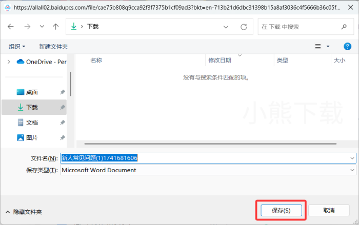359x225 pixels.
Task: Expand the address bar history dropdown
Action: pyautogui.click(x=226, y=27)
